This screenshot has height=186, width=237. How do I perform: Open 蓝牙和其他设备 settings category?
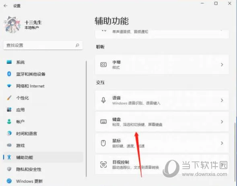(43, 74)
